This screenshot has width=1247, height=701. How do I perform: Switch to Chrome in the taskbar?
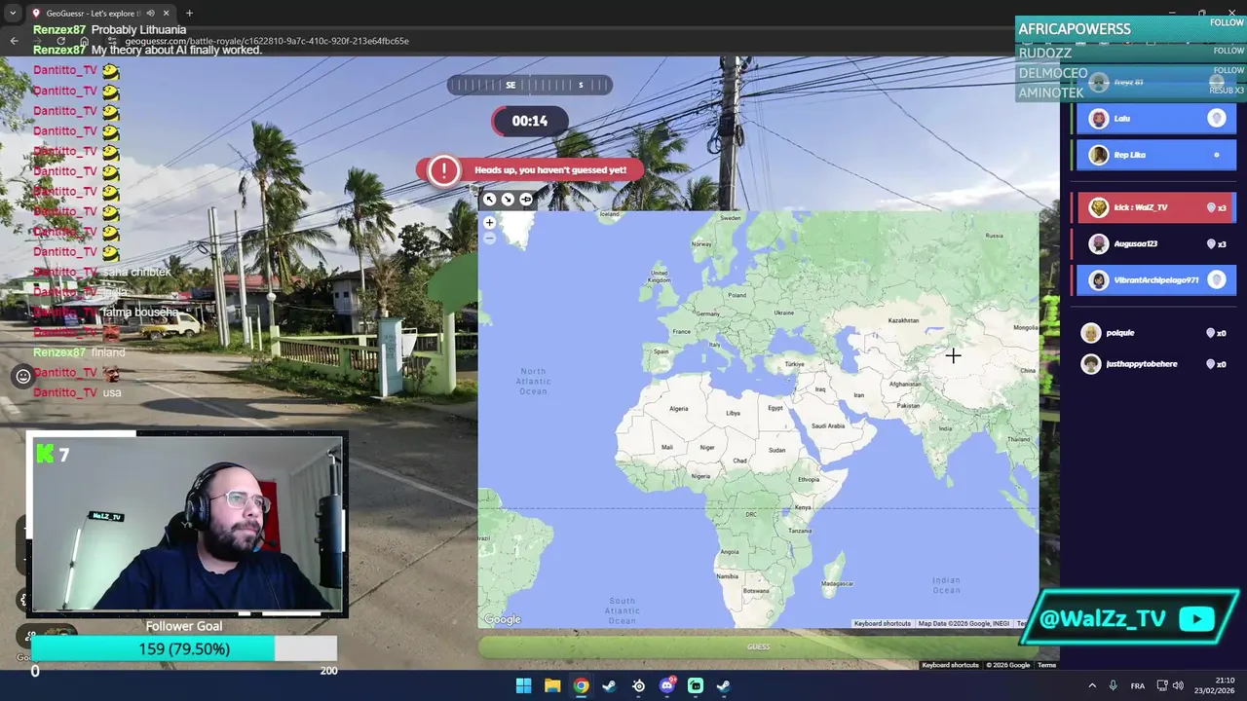pos(581,685)
